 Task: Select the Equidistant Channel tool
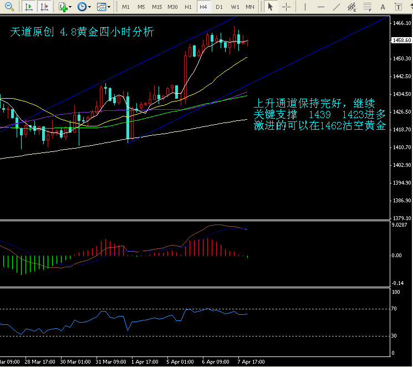point(351,7)
